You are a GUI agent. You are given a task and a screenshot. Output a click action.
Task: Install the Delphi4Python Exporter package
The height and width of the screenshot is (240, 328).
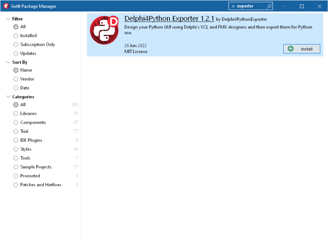[302, 49]
